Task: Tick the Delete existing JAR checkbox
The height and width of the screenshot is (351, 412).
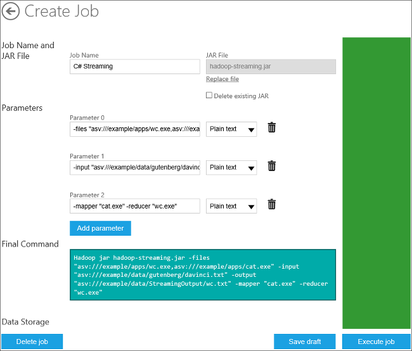Action: 209,95
